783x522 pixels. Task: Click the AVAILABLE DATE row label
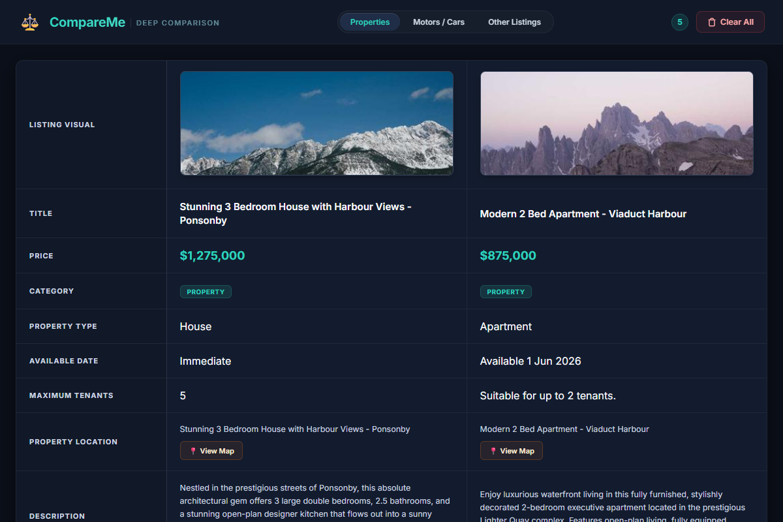pos(64,361)
